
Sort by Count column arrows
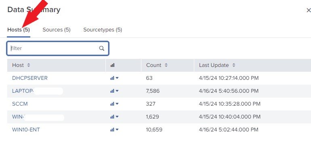(166, 65)
